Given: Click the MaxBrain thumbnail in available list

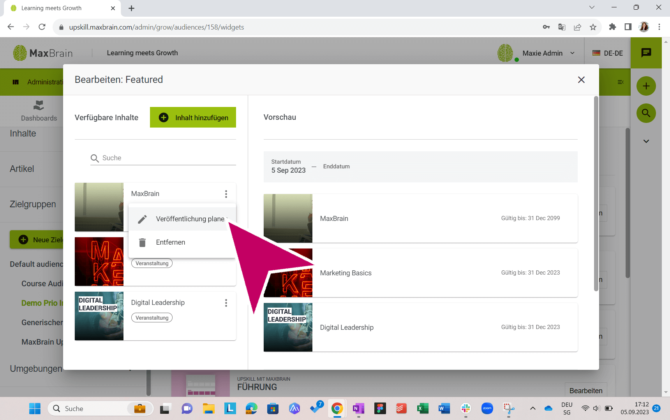Looking at the screenshot, I should point(99,207).
